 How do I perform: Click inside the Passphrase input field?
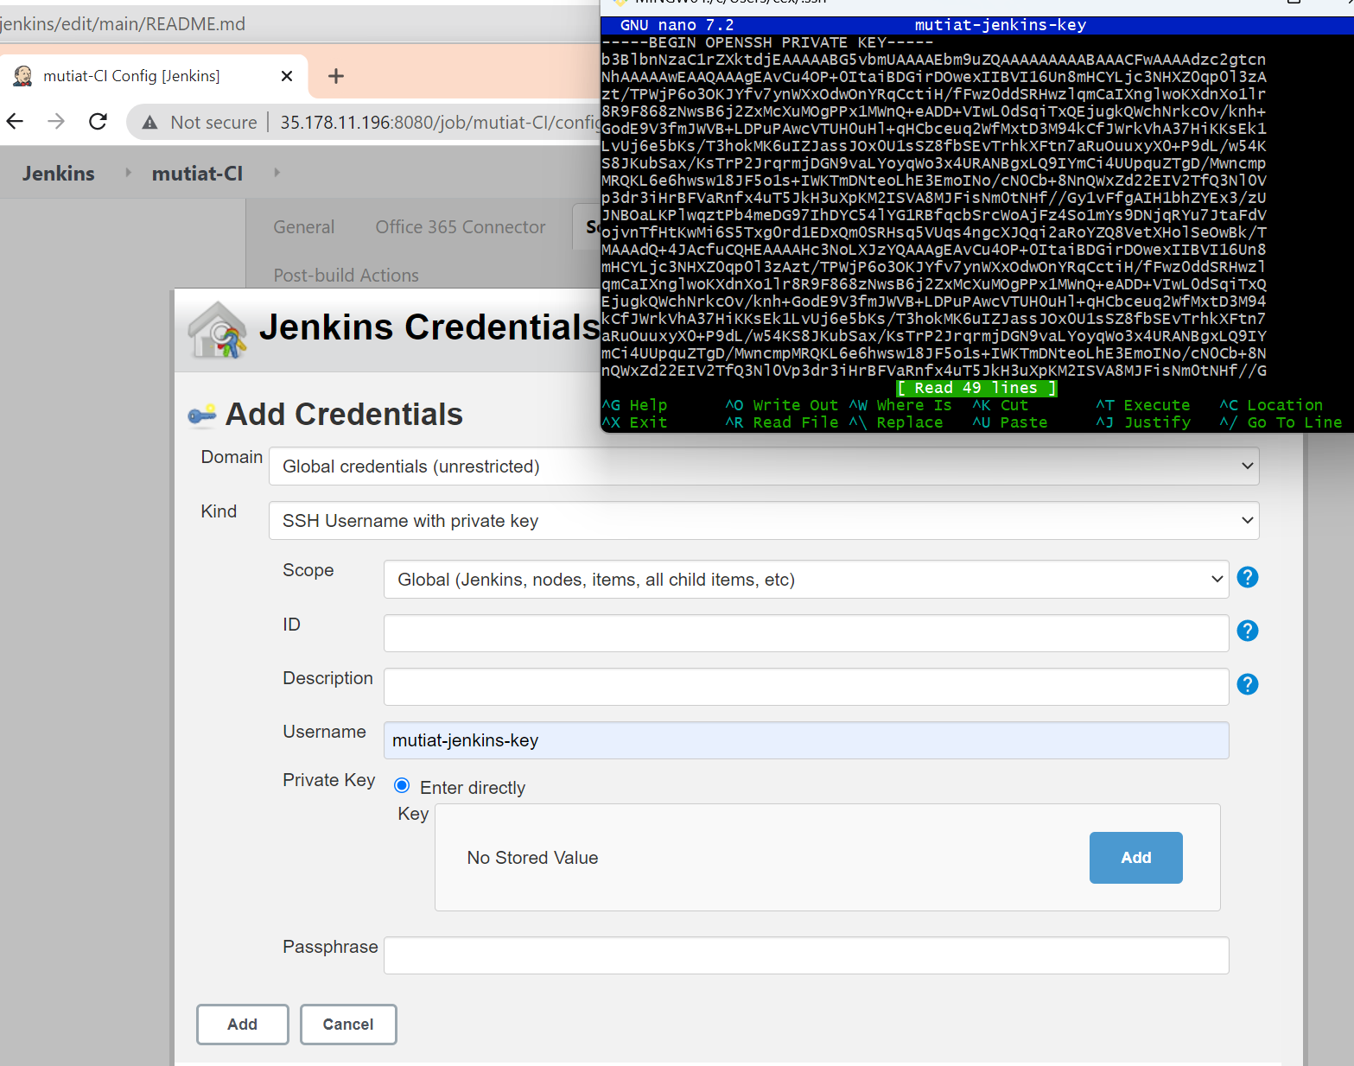tap(804, 955)
